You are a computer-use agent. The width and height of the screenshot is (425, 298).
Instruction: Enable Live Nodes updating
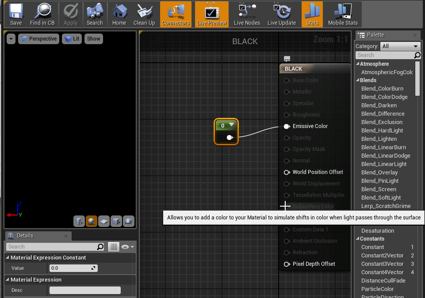click(x=247, y=14)
